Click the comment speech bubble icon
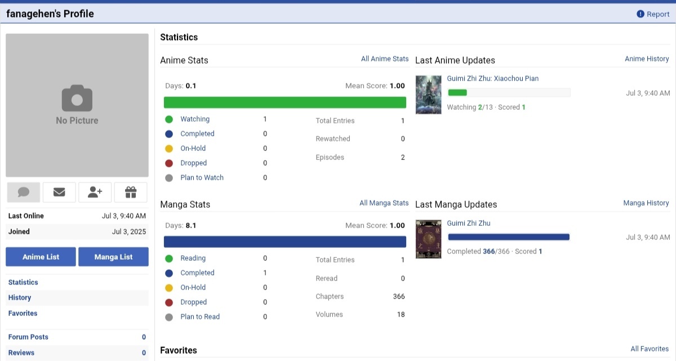Image resolution: width=676 pixels, height=361 pixels. coord(24,193)
